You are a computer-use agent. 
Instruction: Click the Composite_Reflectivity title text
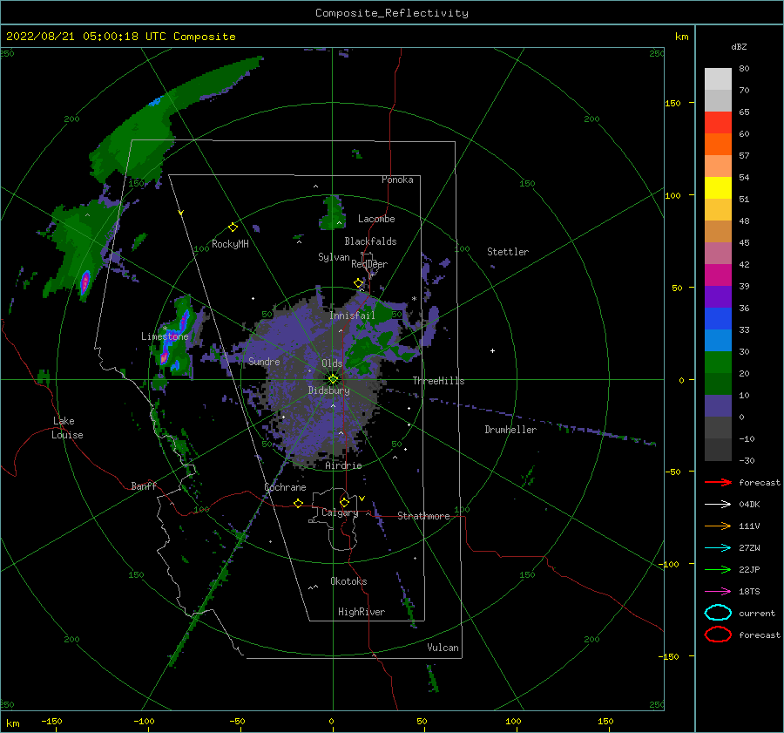point(392,13)
